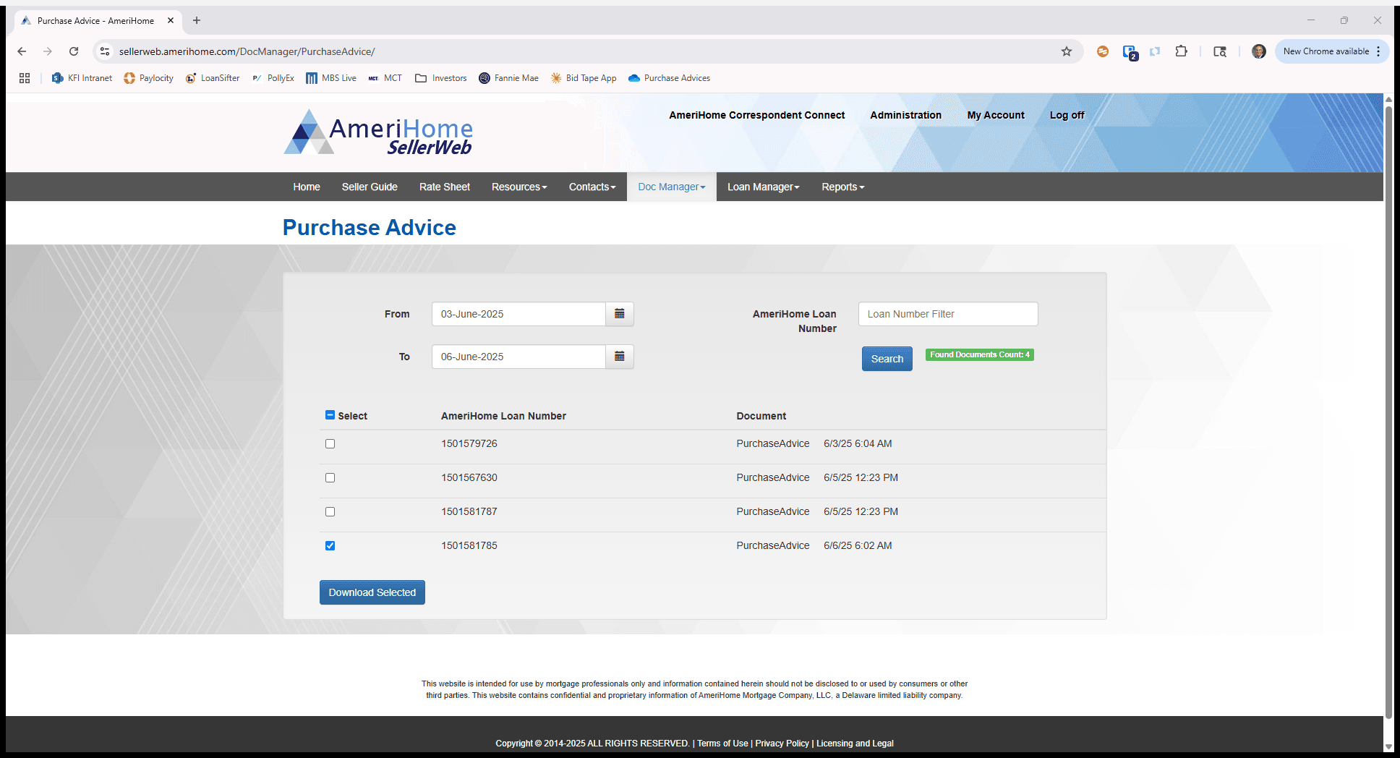
Task: Open the To date calendar picker
Action: [x=620, y=357]
